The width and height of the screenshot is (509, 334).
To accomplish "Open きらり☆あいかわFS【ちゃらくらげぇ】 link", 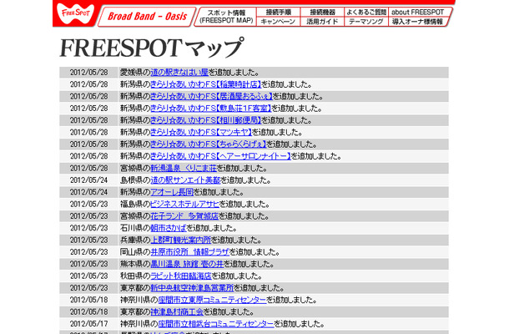I will 209,144.
